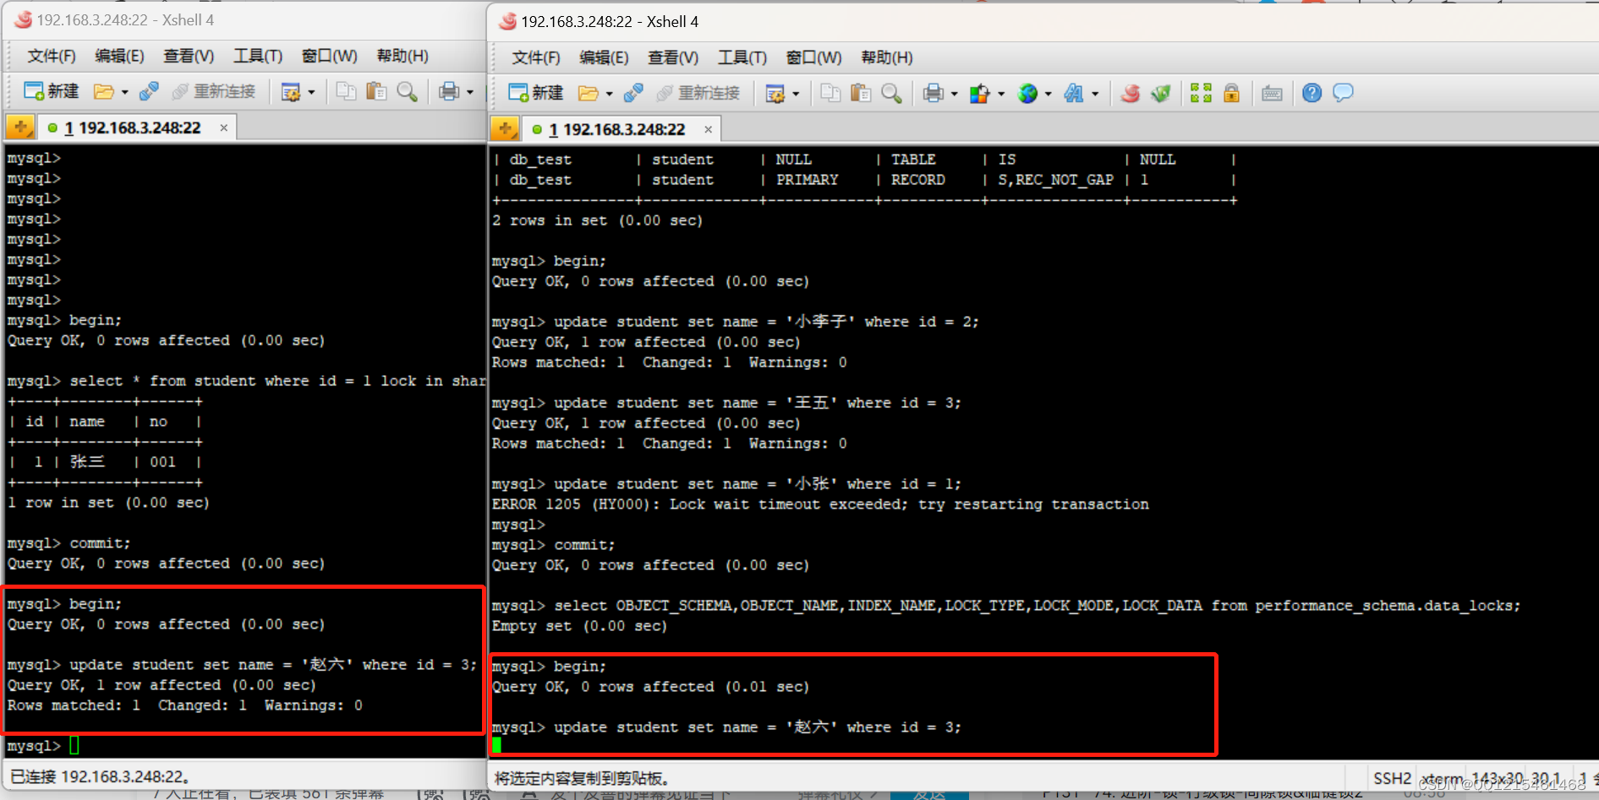Open 编辑(E) menu in left window

pyautogui.click(x=119, y=56)
